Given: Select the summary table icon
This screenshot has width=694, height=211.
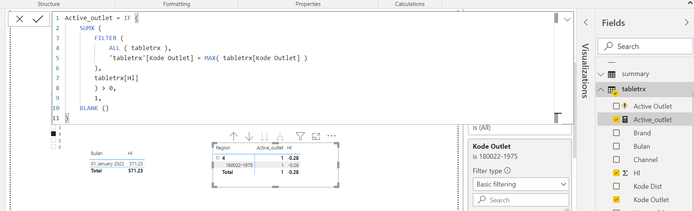Looking at the screenshot, I should pyautogui.click(x=612, y=75).
